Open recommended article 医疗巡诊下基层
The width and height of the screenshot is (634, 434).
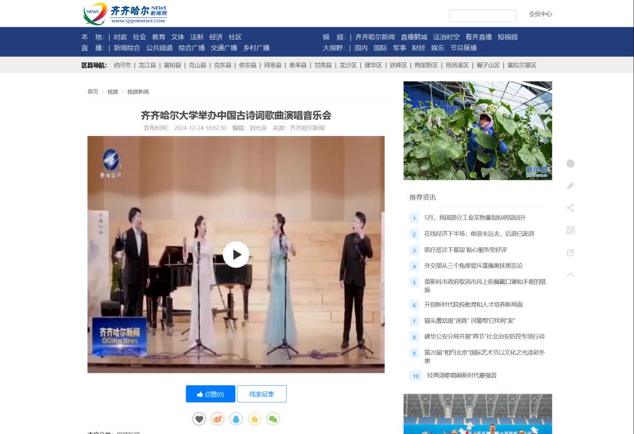click(x=465, y=250)
